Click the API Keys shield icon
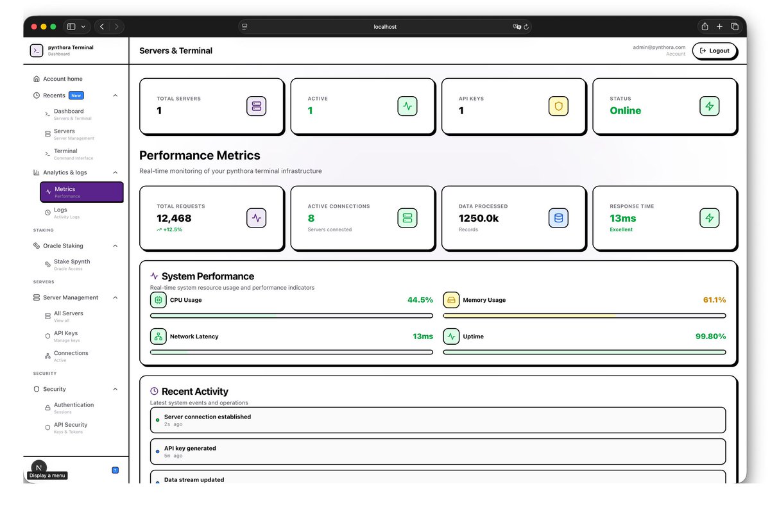Screen dimensions: 770x514 pos(558,106)
